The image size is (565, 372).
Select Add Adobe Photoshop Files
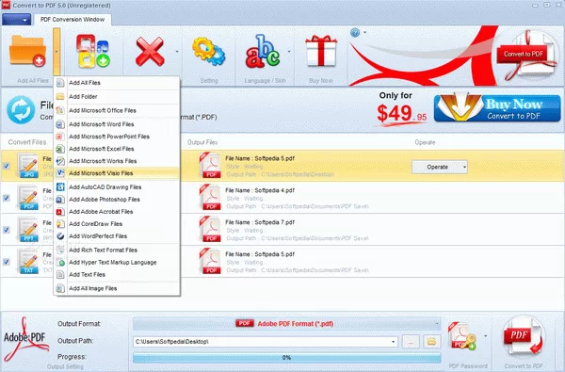coord(117,200)
